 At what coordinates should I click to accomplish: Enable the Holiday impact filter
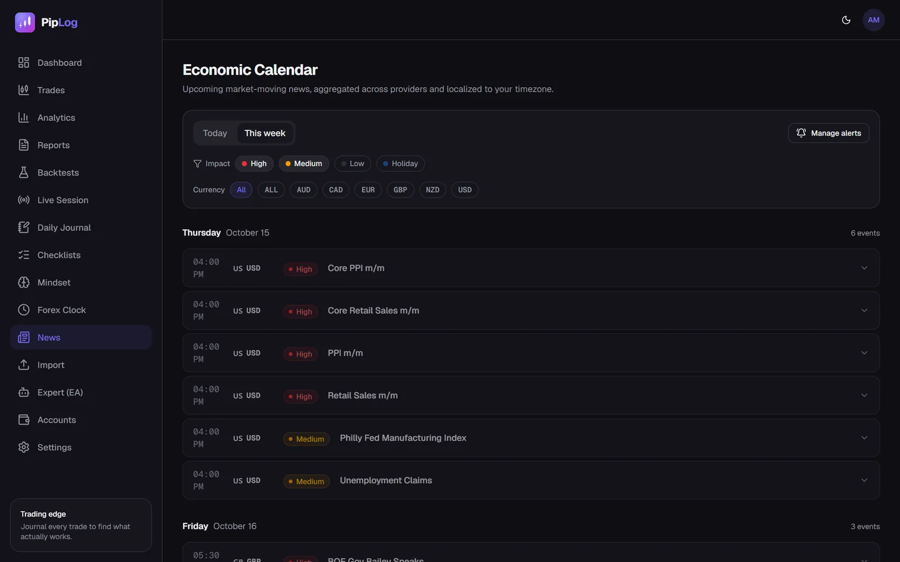click(400, 164)
